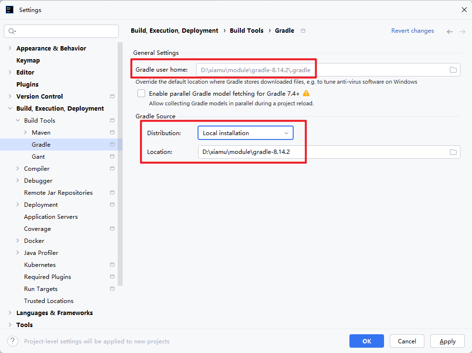Select Gradle in the settings tree
The image size is (472, 353).
41,145
